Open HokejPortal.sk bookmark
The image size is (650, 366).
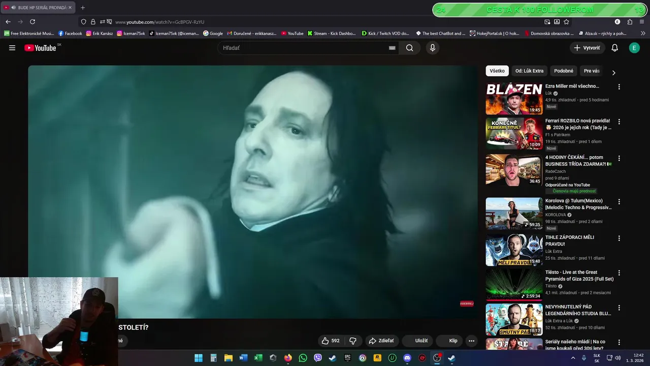(495, 34)
